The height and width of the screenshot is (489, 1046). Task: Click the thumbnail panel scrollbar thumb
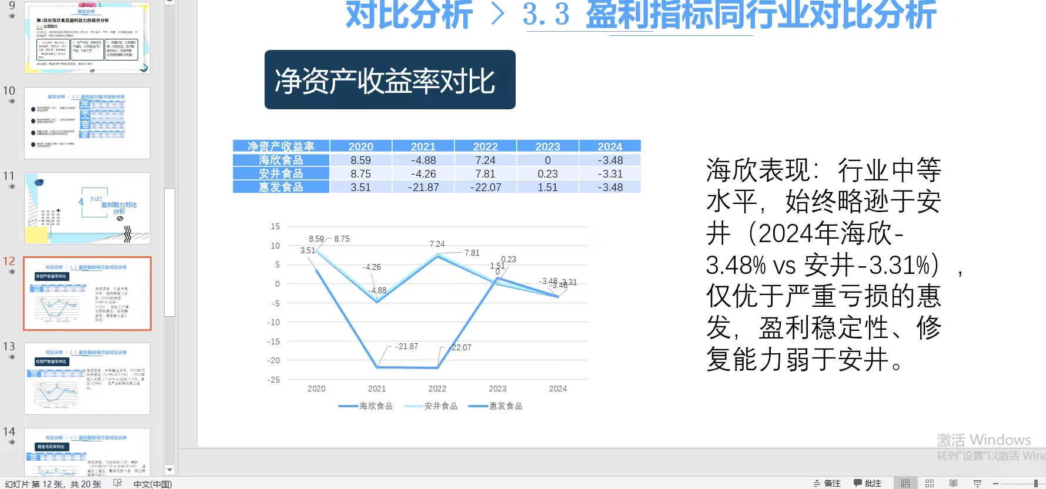169,252
